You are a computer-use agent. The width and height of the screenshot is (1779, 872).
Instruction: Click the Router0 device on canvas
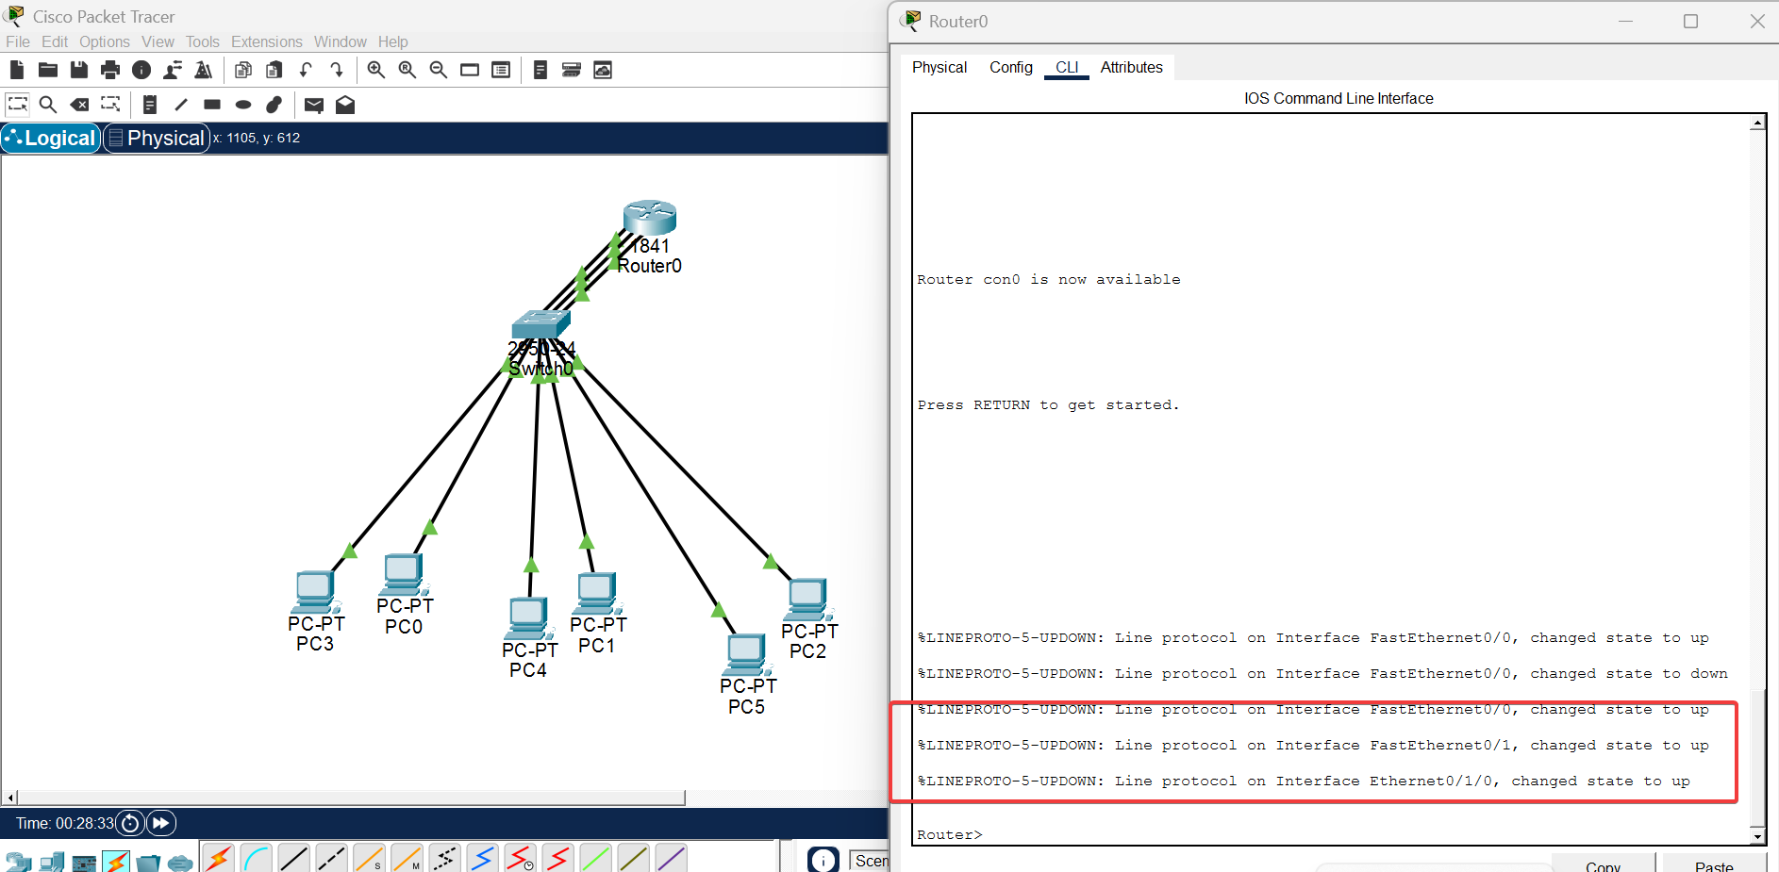pyautogui.click(x=650, y=219)
